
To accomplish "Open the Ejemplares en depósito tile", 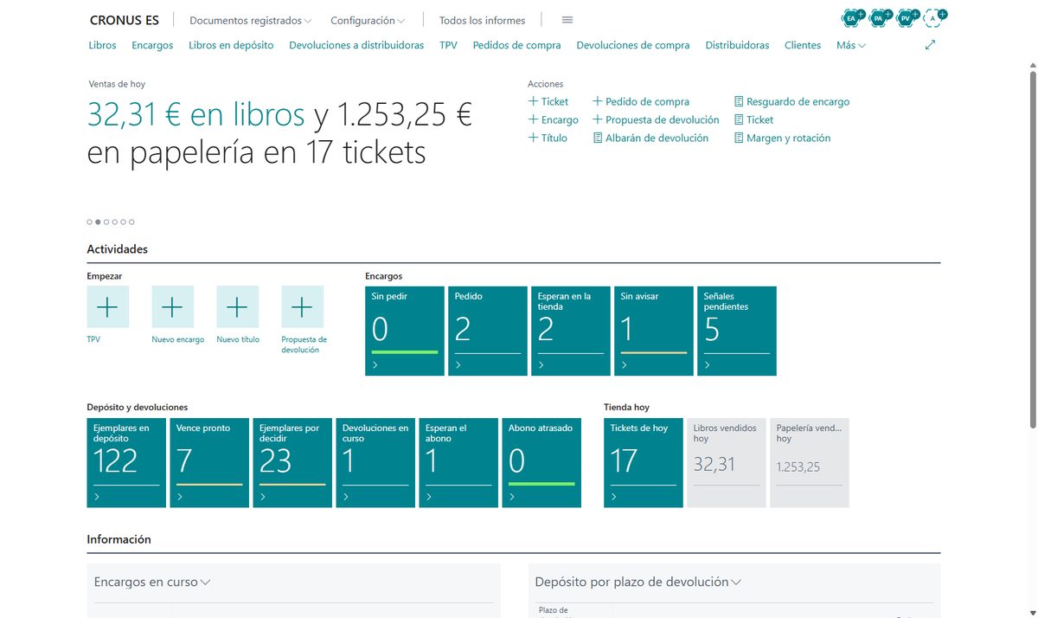I will (x=126, y=462).
